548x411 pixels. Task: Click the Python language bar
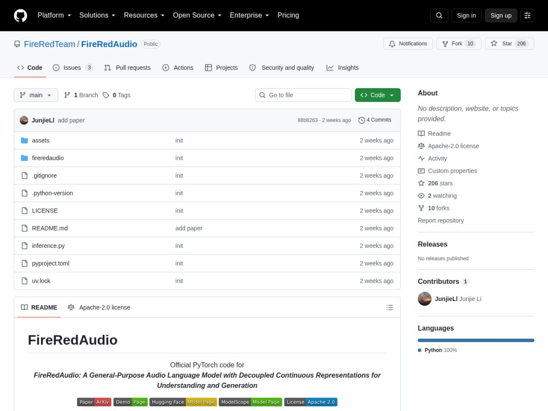pyautogui.click(x=476, y=340)
